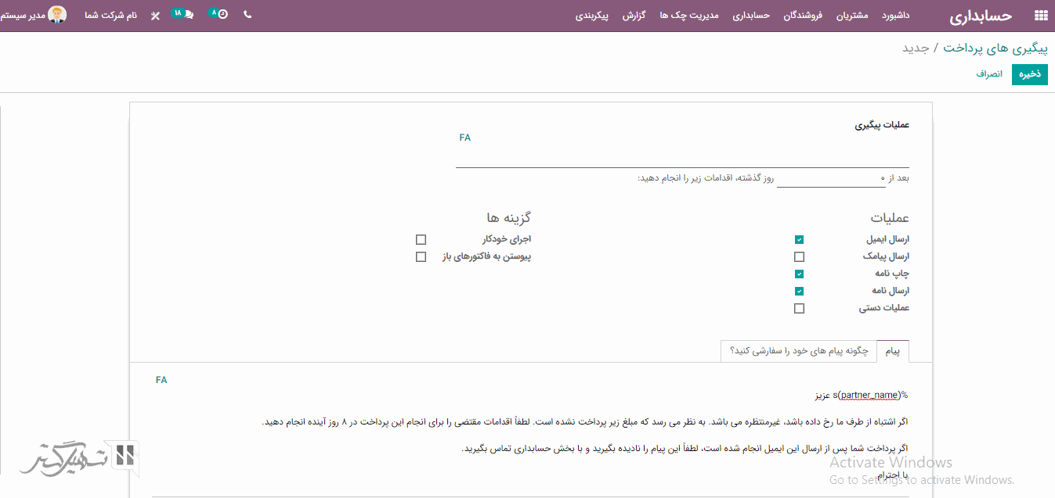Click the debug tools wrench icon
This screenshot has height=498, width=1055.
click(155, 16)
